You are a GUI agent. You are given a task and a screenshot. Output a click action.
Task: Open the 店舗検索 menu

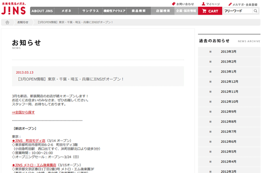pyautogui.click(x=163, y=11)
